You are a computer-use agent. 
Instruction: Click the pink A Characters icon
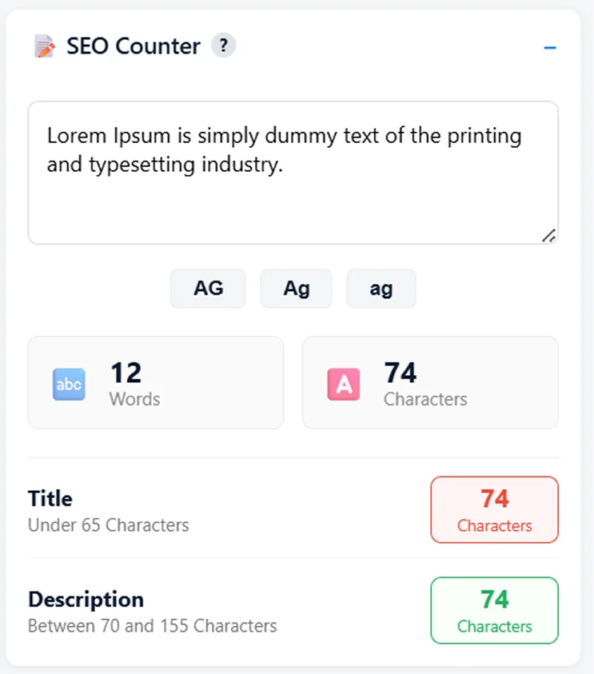[343, 383]
